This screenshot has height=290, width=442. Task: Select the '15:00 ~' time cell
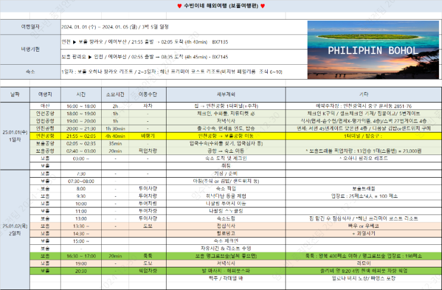pos(81,241)
